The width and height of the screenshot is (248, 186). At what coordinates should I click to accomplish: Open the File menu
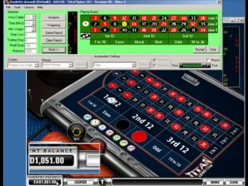8,7
